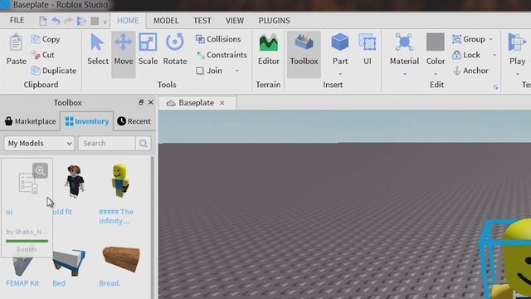Click the 'old fit' character thumbnail

coord(74,181)
